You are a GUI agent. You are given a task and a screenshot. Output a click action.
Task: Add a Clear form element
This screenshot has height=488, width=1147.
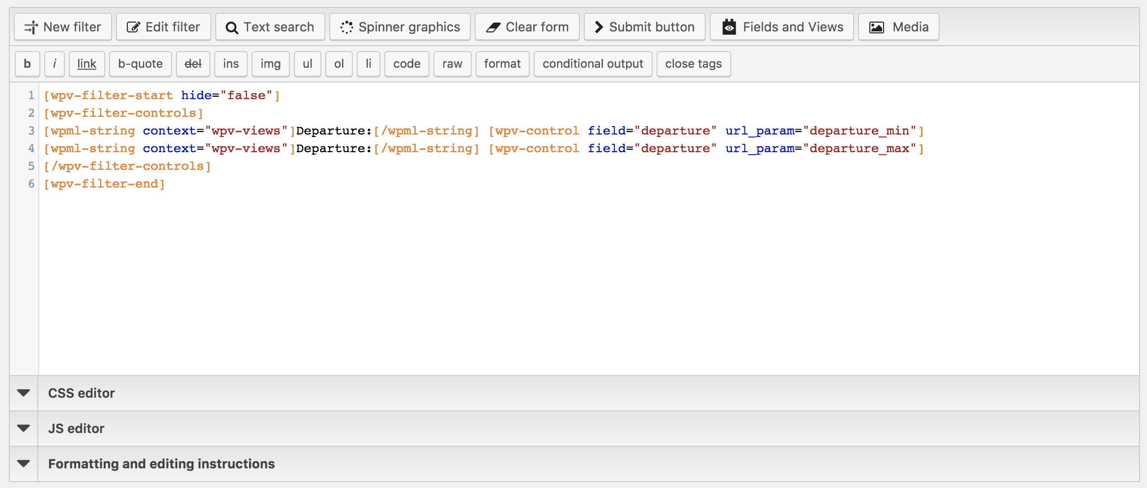coord(527,27)
